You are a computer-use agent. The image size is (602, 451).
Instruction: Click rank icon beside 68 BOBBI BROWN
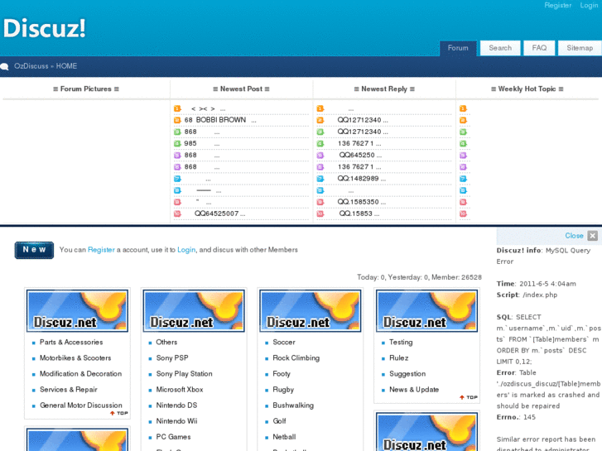point(177,120)
